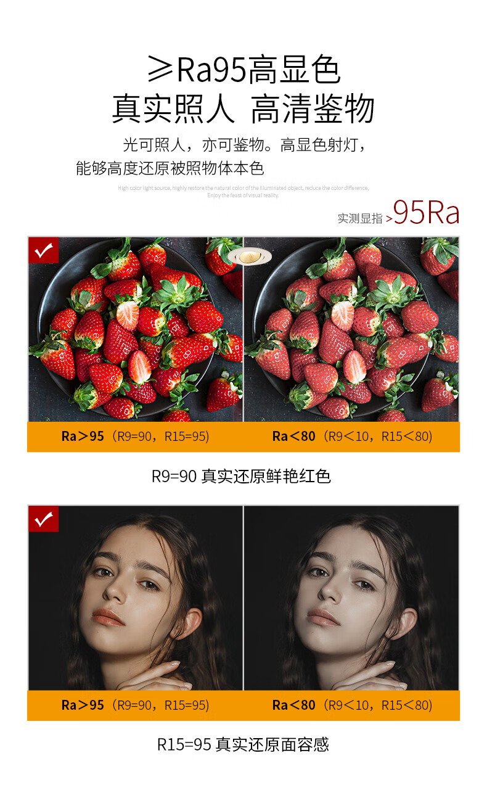Click the spotlight lamp icon between strawberry photos
Image resolution: width=487 pixels, height=793 pixels.
click(x=243, y=256)
